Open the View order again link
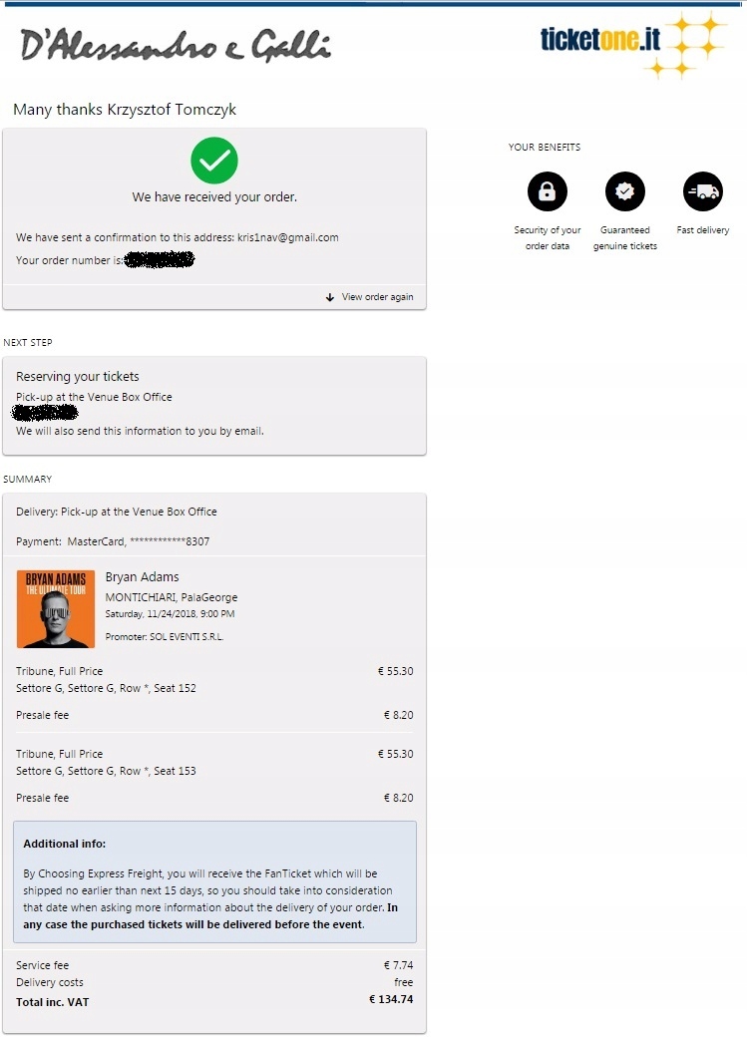This screenshot has height=1039, width=747. pyautogui.click(x=377, y=297)
